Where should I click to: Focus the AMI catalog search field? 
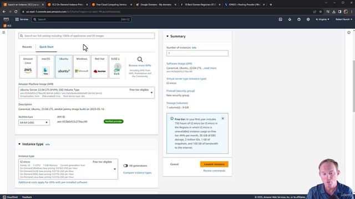(87, 35)
